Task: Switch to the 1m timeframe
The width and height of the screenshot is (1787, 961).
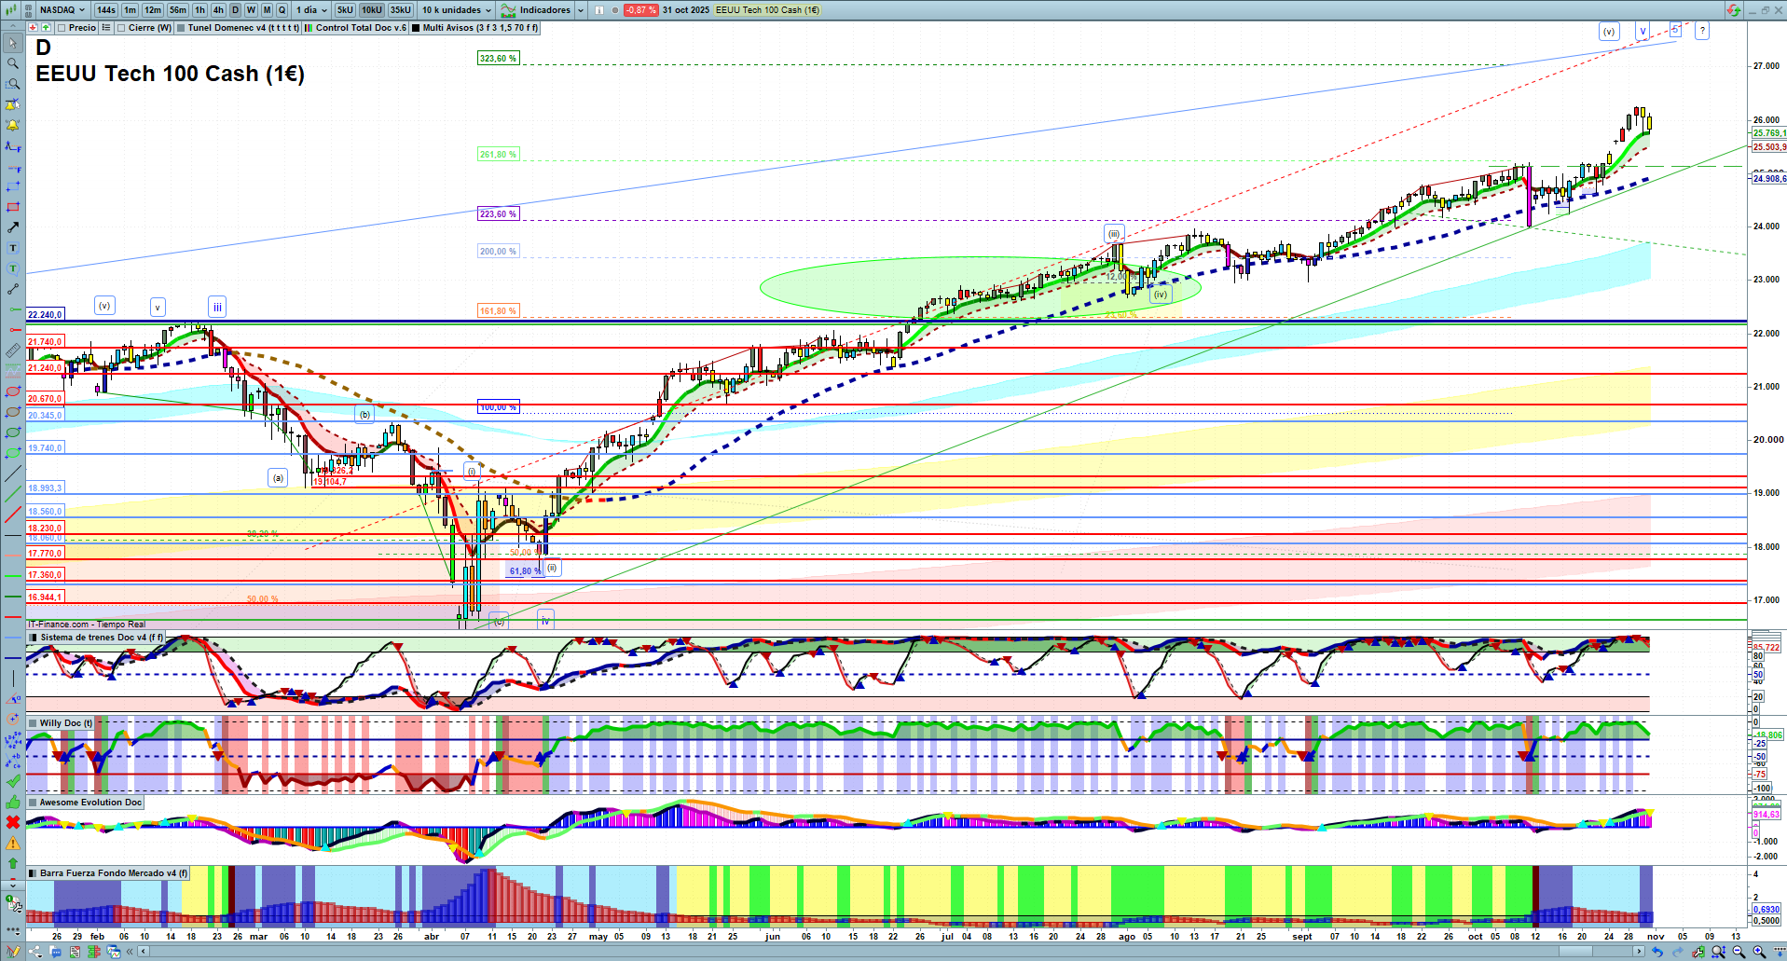Action: pyautogui.click(x=130, y=10)
